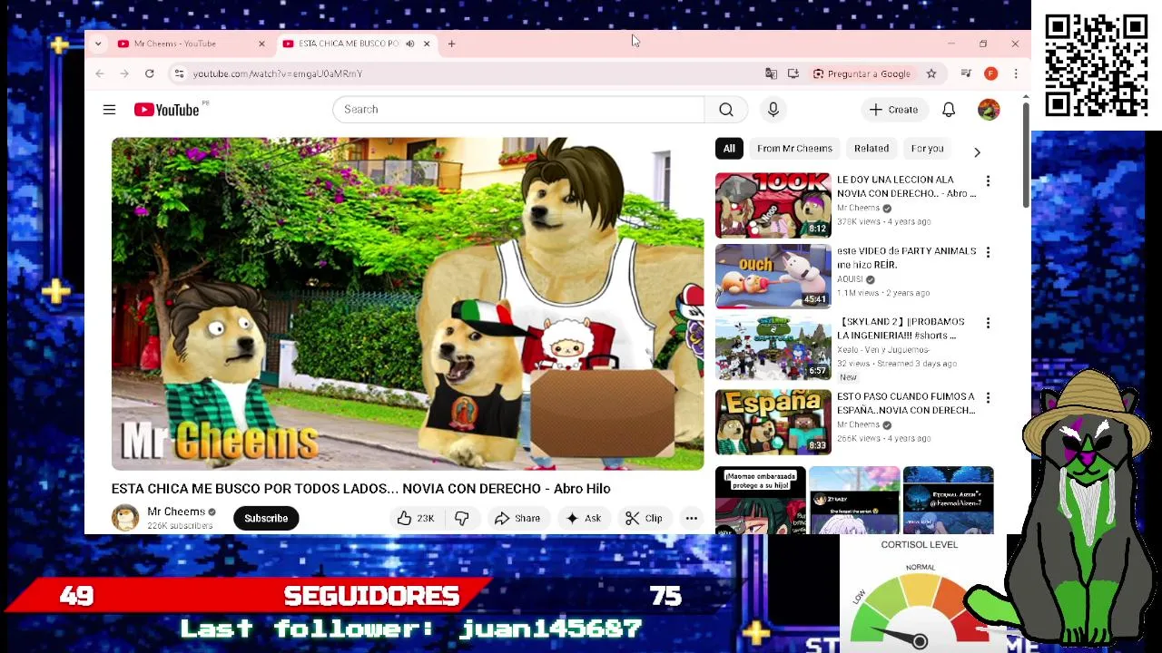Close the Mr Cheems - YouTube tab
The height and width of the screenshot is (653, 1162).
tap(261, 44)
